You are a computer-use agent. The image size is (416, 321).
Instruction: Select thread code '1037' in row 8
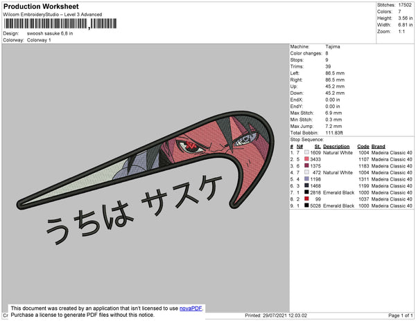(364, 199)
